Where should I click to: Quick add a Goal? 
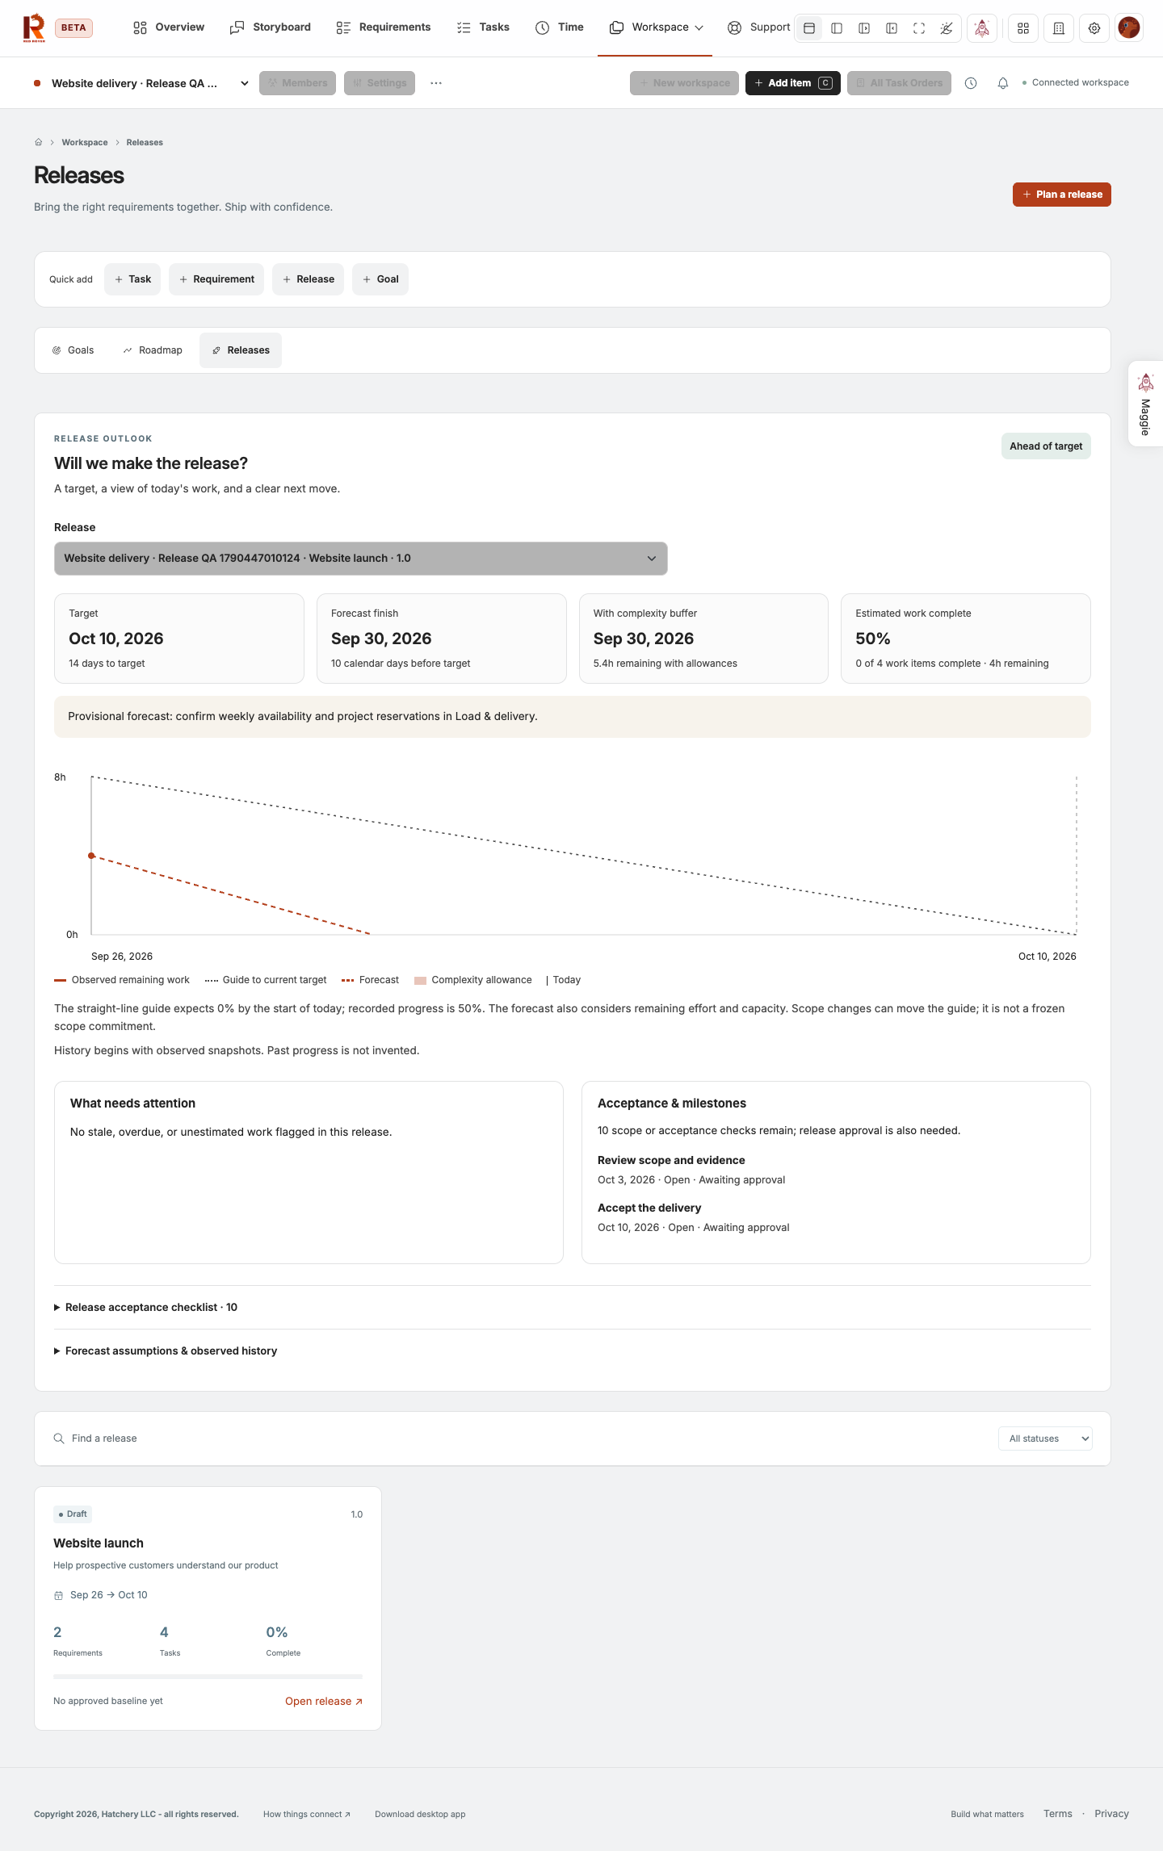(x=380, y=279)
